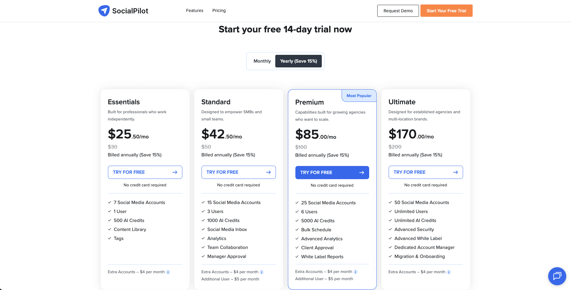Click the Standard Extra Accounts info icon

pos(262,272)
